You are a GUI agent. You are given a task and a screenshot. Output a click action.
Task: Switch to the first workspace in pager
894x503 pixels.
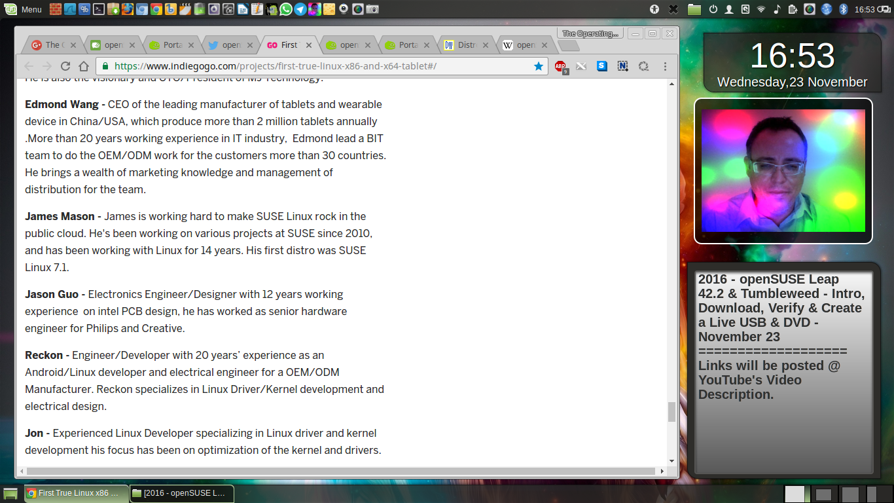[798, 494]
